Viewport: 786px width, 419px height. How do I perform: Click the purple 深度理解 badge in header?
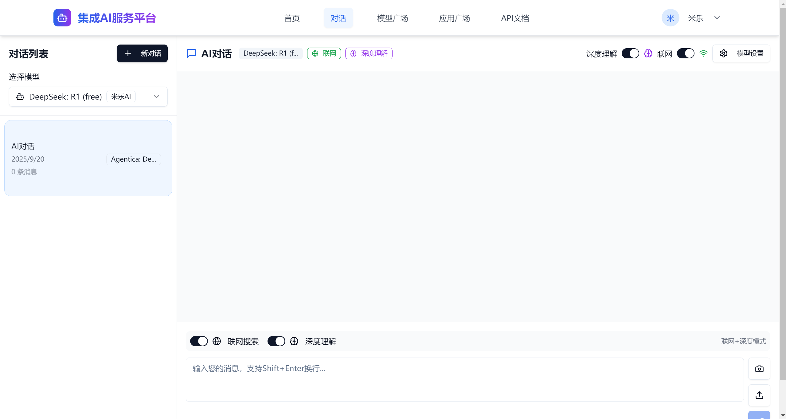[x=369, y=53]
